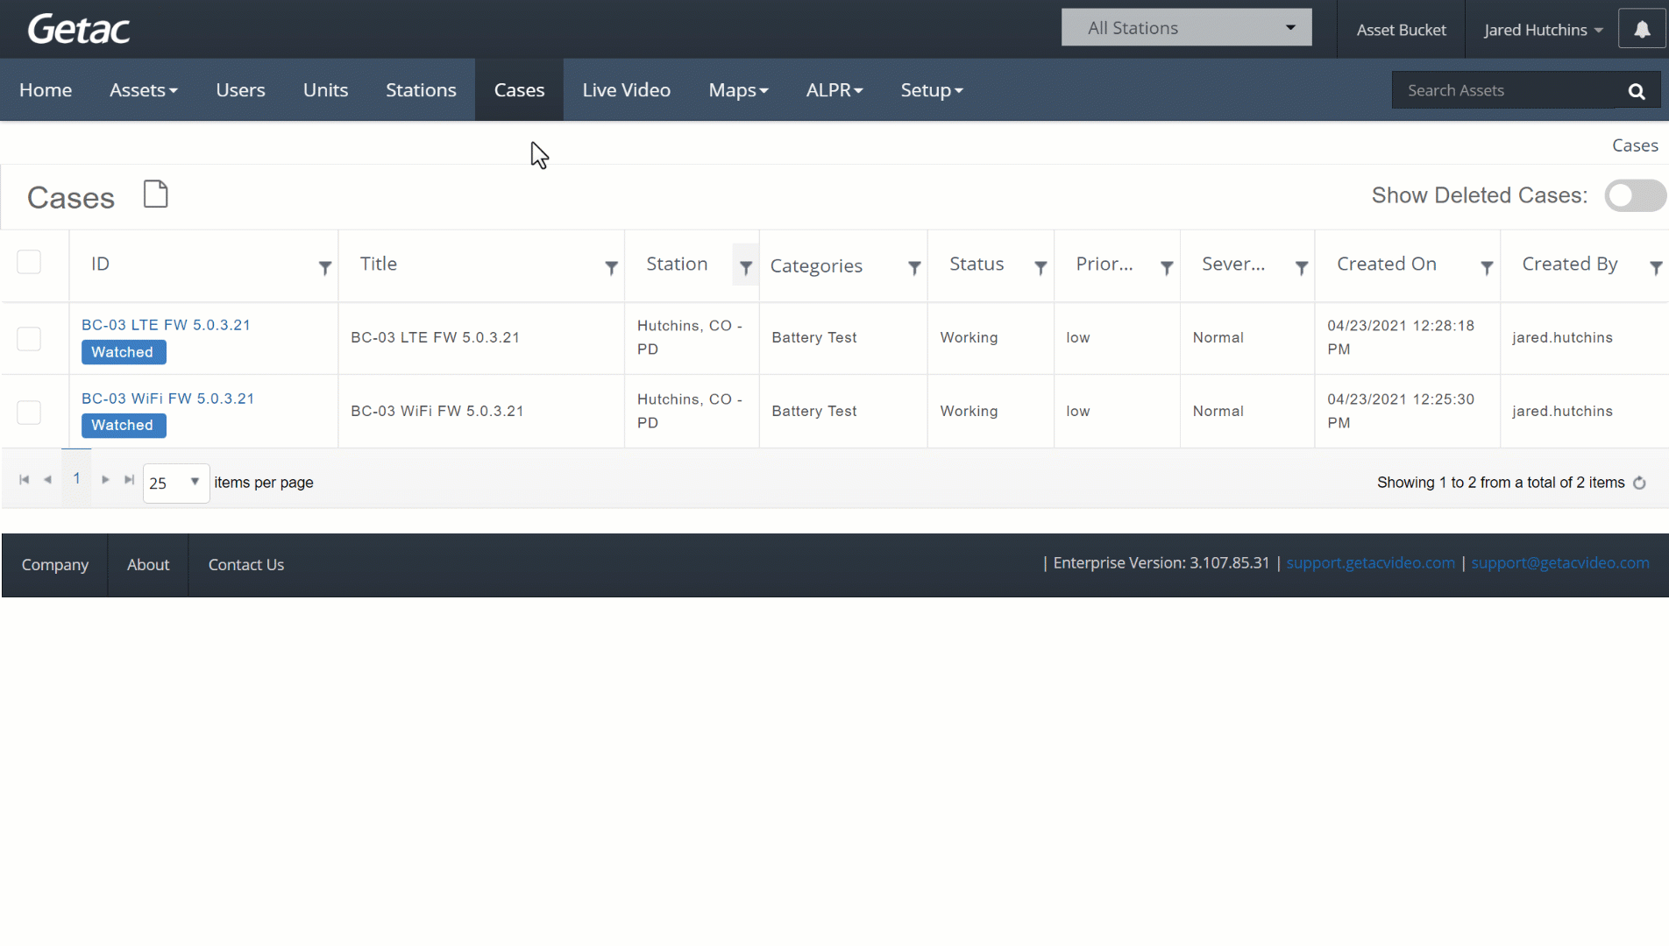Select page 1 in pager
Screen dimensions: 1669x946
click(76, 478)
